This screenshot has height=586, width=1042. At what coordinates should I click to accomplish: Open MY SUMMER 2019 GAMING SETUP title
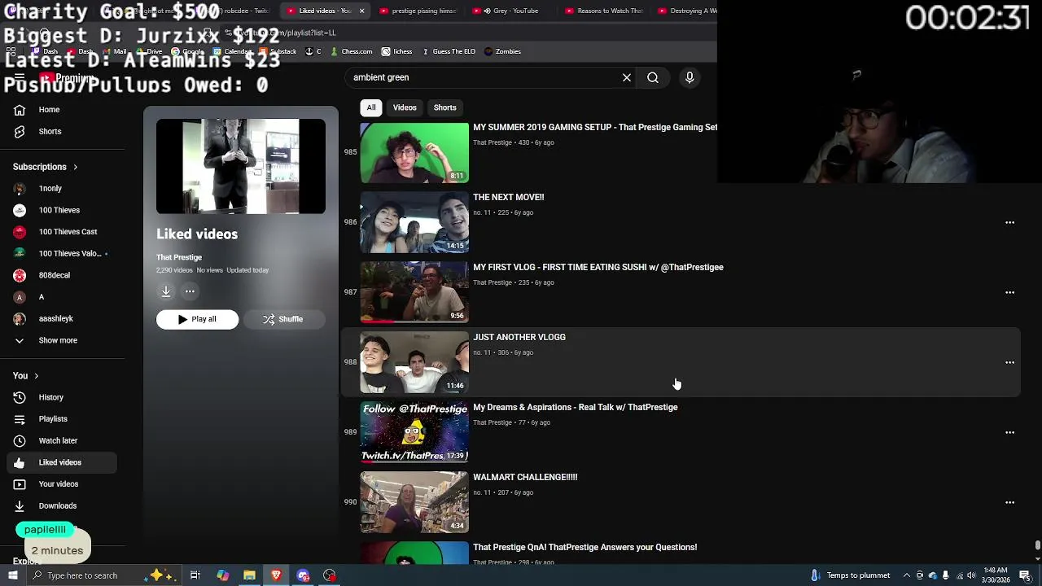pyautogui.click(x=595, y=127)
